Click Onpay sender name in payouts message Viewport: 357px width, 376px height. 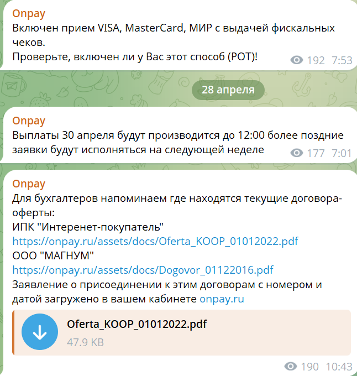click(x=29, y=121)
